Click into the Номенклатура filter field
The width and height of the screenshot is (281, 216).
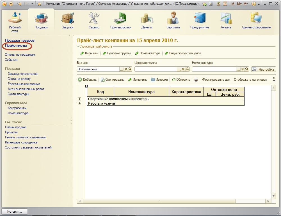214,69
